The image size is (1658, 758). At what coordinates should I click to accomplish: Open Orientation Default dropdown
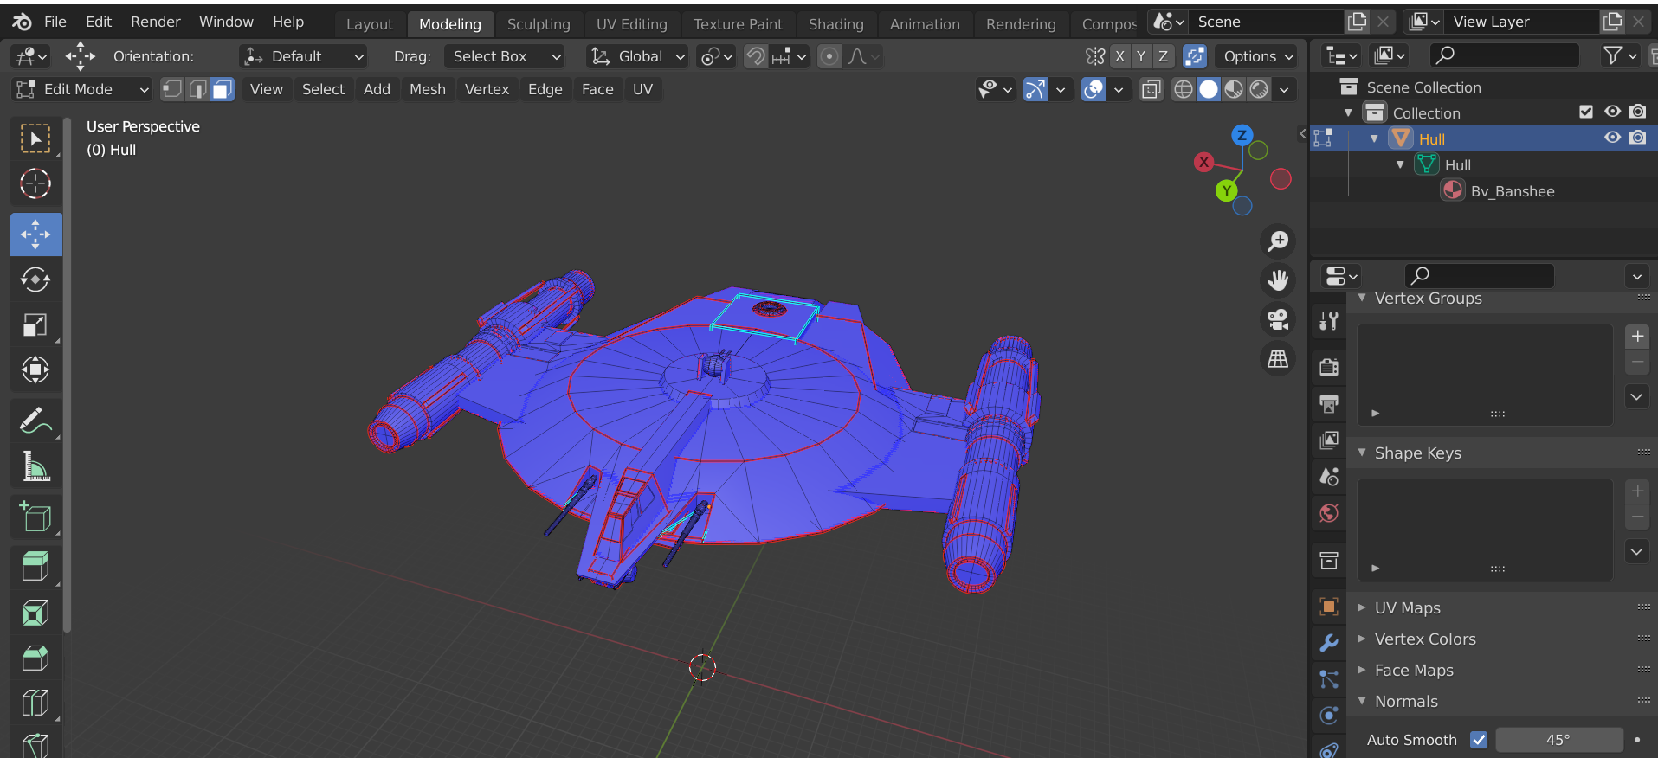pos(303,56)
